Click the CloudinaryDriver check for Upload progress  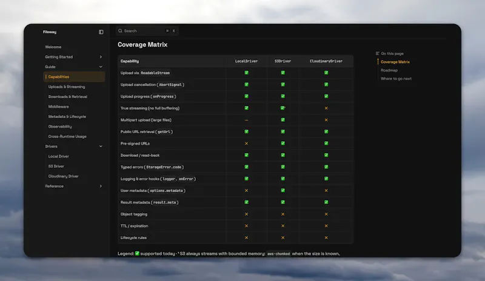point(326,96)
